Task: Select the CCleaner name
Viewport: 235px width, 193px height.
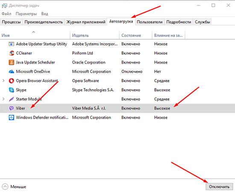Action: (x=24, y=53)
